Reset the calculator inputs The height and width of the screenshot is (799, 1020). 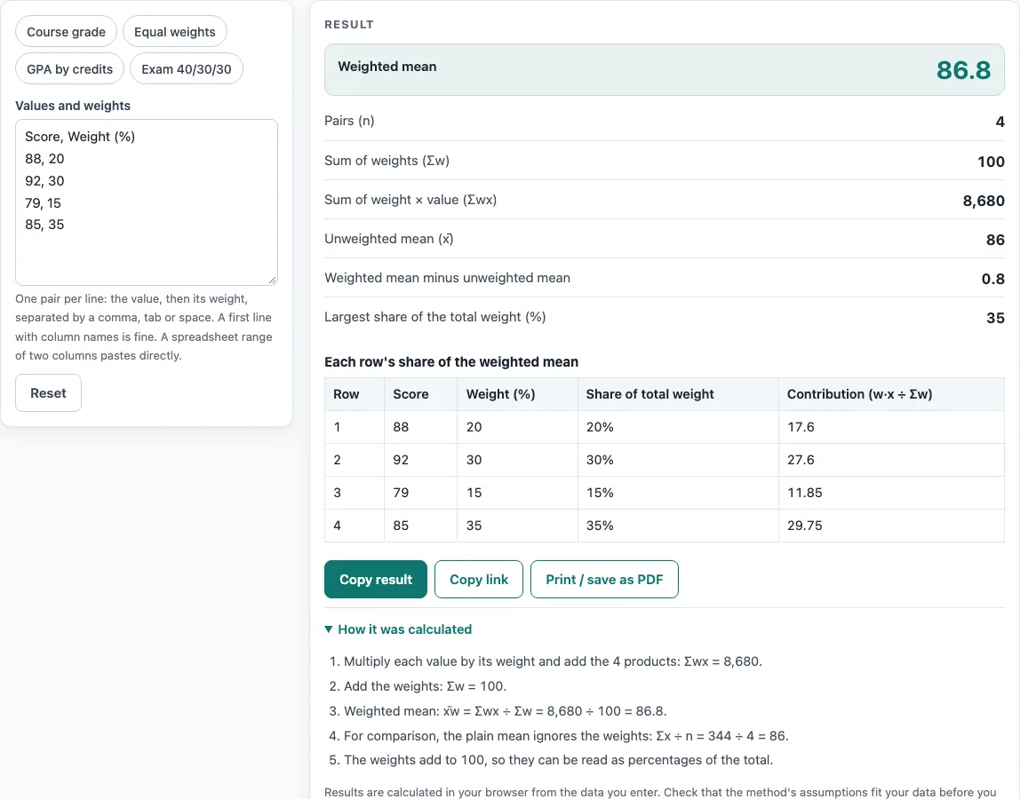coord(48,392)
